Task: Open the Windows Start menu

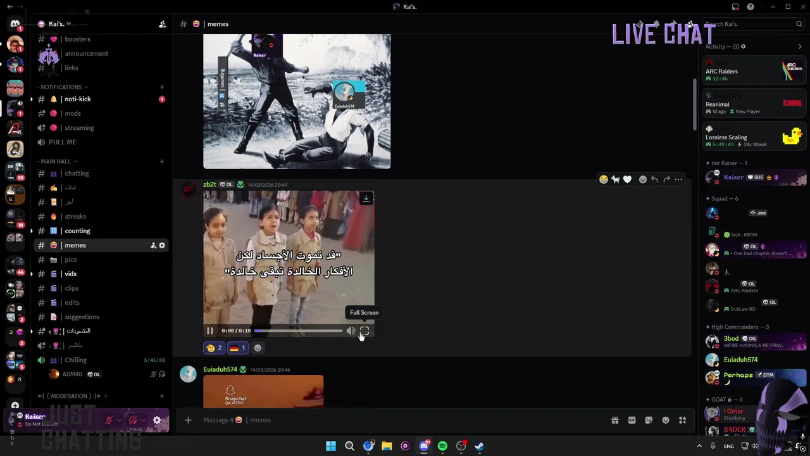Action: (331, 446)
